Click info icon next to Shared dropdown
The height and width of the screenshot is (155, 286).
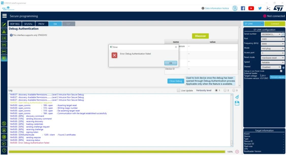pos(283,67)
